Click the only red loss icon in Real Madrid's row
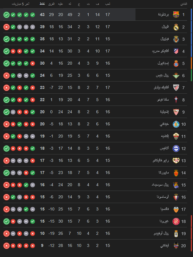This screenshot has height=257, width=193. (x=7, y=27)
